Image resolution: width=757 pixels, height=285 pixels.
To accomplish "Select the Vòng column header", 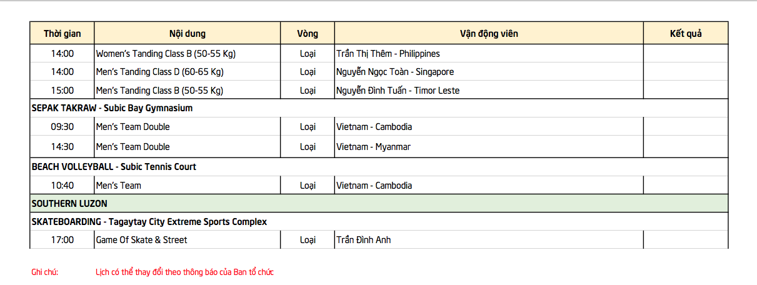I will click(307, 33).
